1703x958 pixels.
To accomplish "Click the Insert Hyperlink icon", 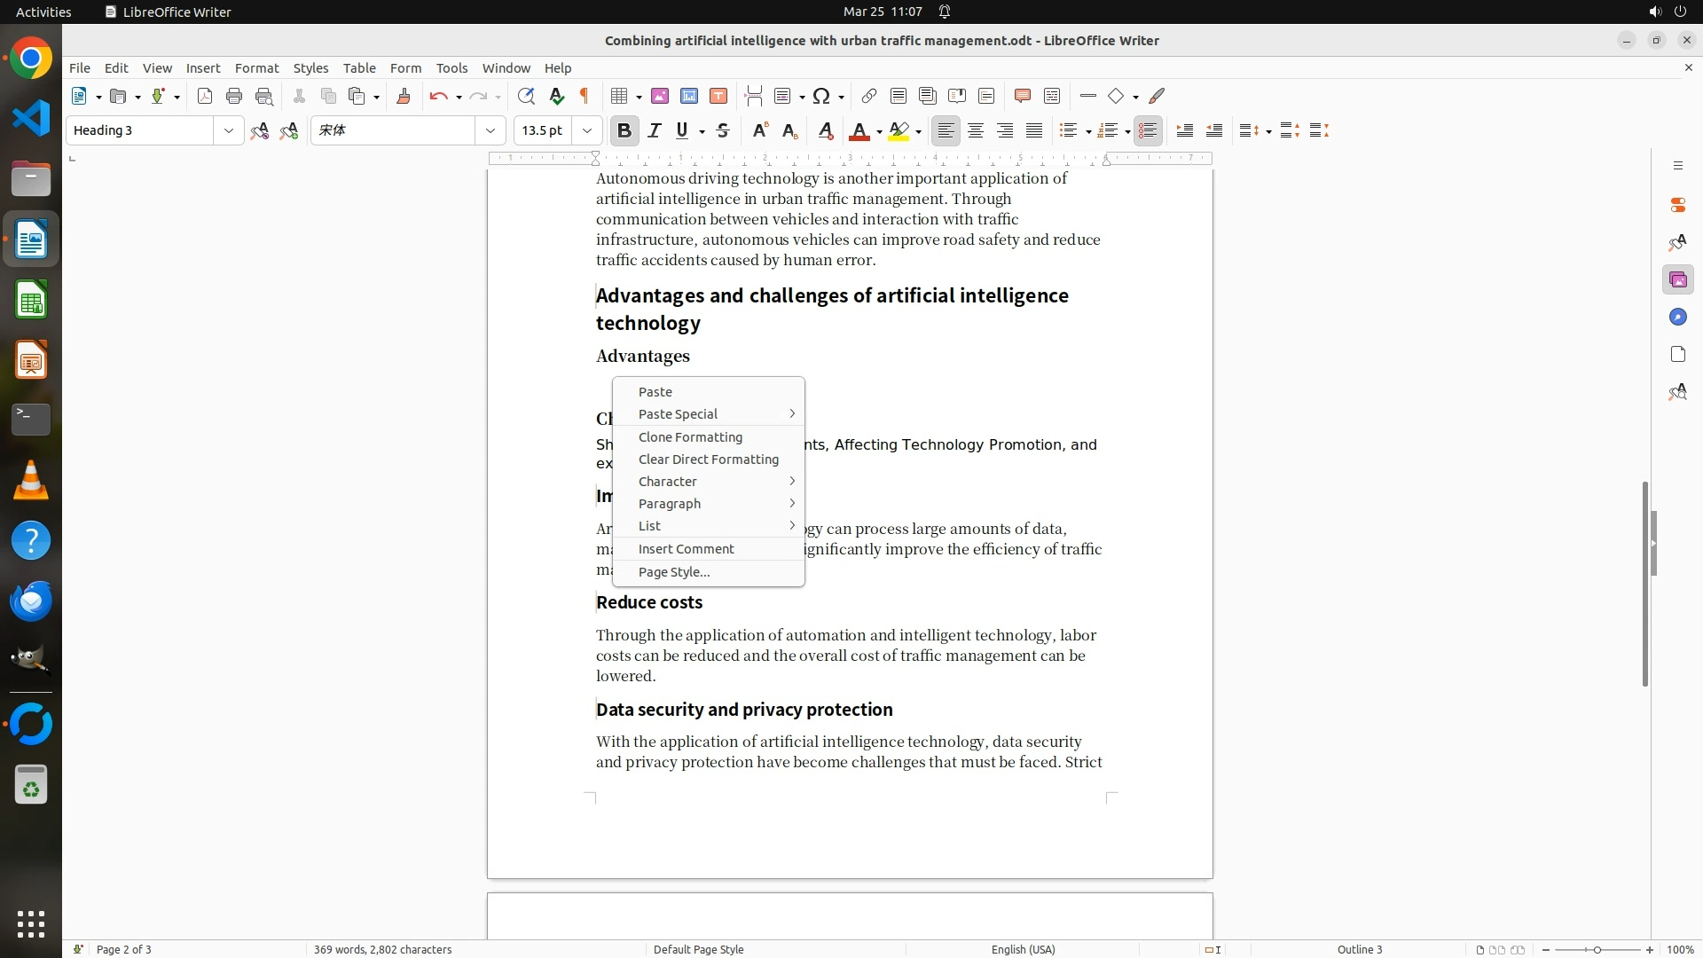I will (x=869, y=96).
